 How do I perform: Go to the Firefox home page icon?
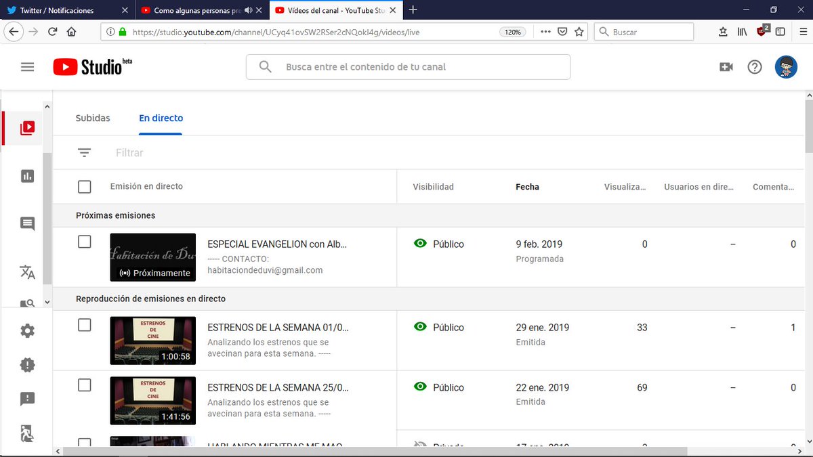(x=71, y=32)
